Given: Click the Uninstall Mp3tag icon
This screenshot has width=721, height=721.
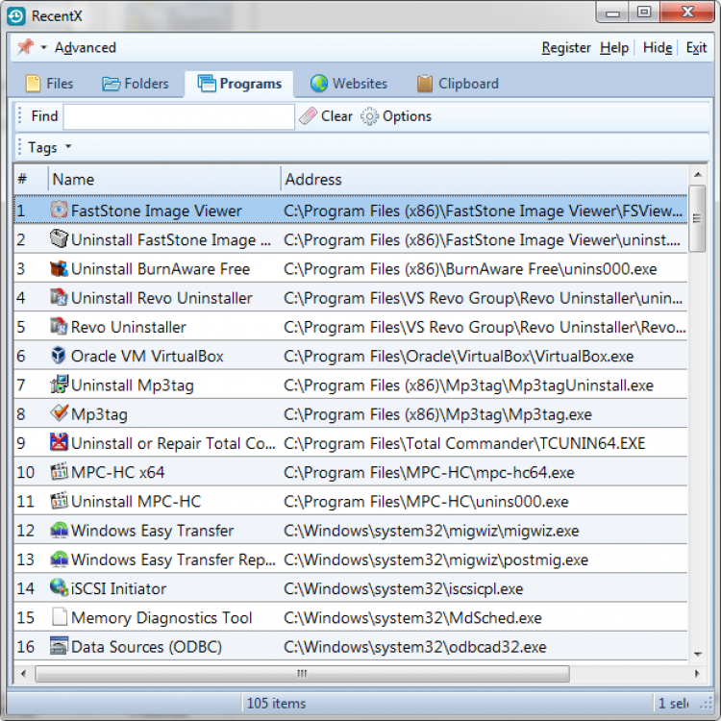Looking at the screenshot, I should pos(59,385).
